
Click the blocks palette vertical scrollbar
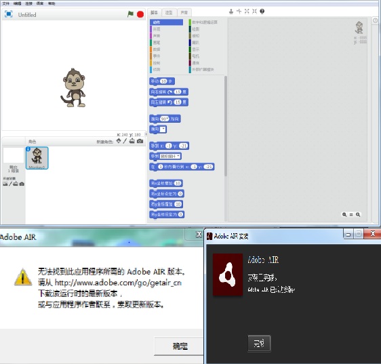coord(226,126)
